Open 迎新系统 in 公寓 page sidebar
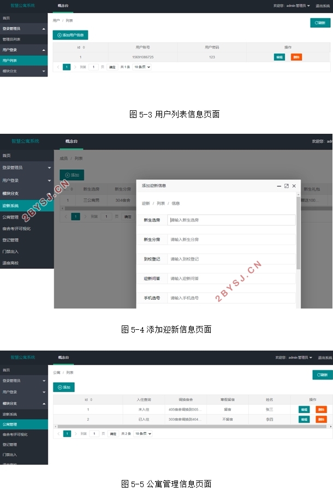This screenshot has height=492, width=333. [x=24, y=414]
